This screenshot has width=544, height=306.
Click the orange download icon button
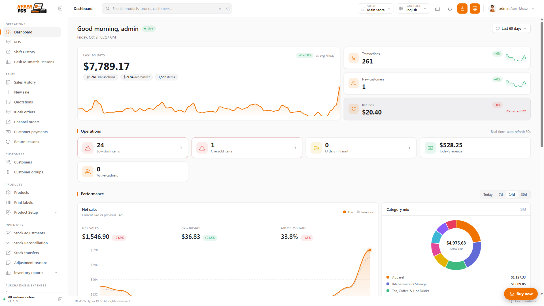(x=462, y=8)
